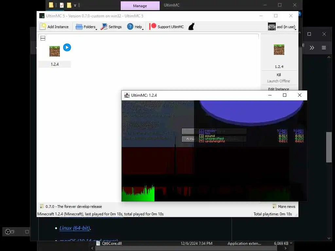335x251 pixels.
Task: Click the Total playtime status text
Action: point(273,214)
